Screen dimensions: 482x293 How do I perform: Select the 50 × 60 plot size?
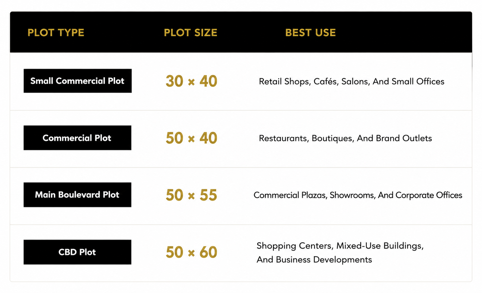click(191, 252)
